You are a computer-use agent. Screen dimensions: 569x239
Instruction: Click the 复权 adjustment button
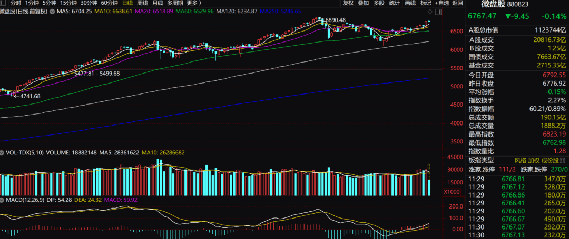point(348,3)
